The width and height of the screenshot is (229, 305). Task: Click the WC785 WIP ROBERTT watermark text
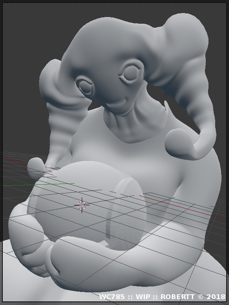[162, 297]
